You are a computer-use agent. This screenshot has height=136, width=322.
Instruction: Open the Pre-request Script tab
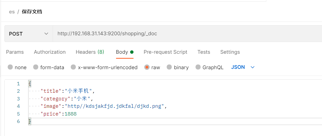click(165, 52)
